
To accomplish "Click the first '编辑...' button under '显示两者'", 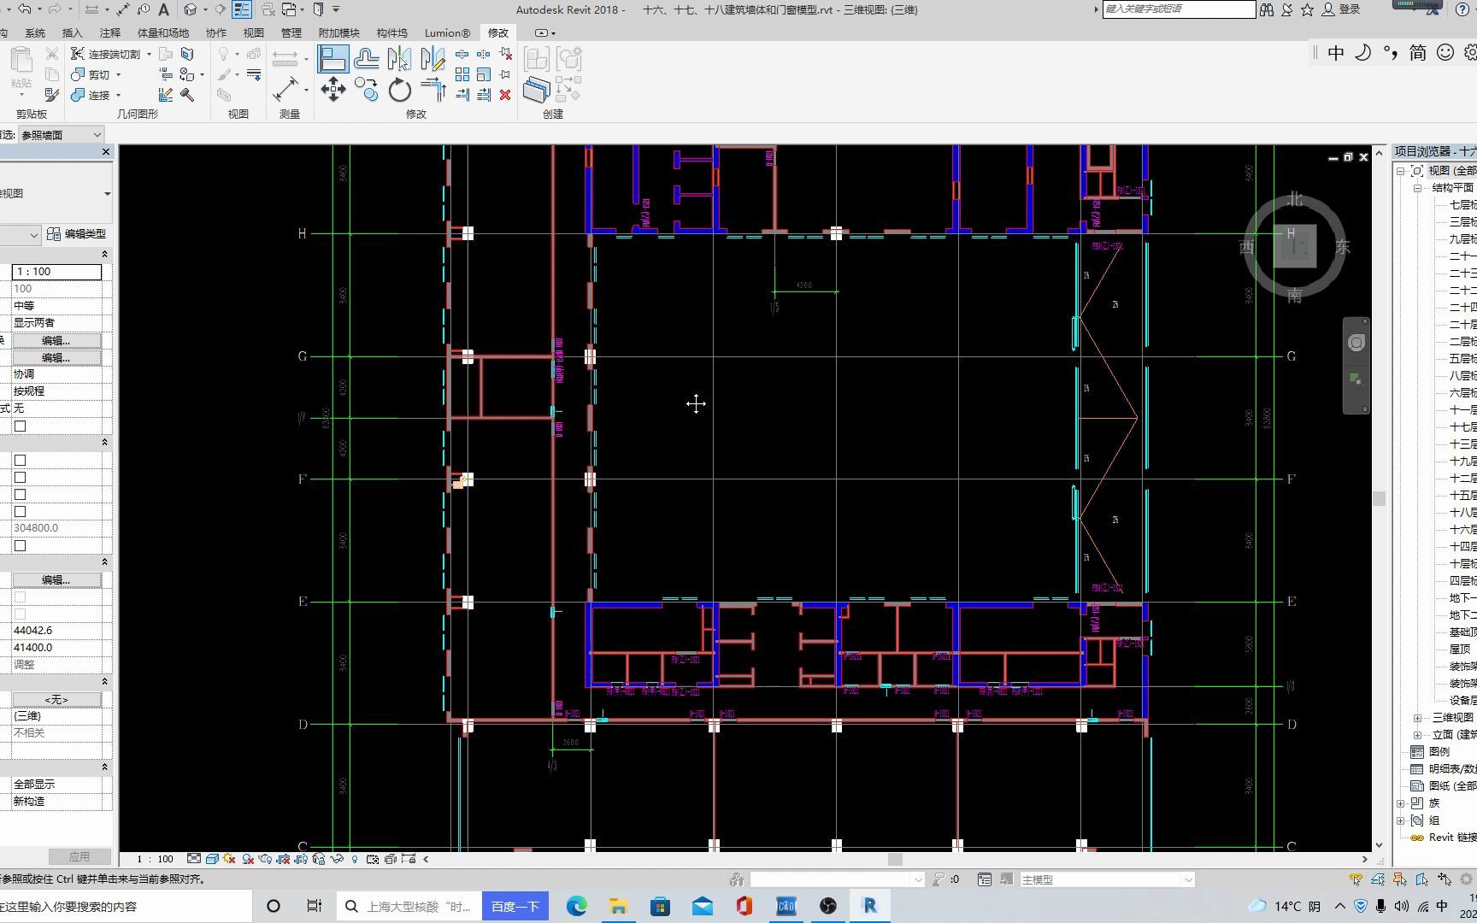I will click(56, 340).
